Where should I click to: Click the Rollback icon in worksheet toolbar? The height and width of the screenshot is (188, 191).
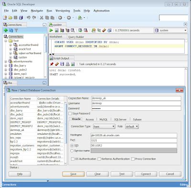tap(86, 30)
